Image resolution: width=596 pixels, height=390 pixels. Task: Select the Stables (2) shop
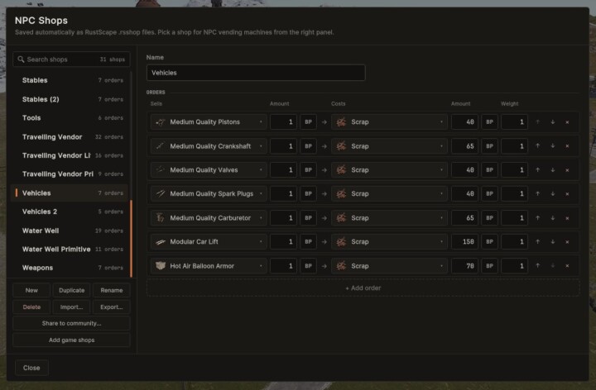pyautogui.click(x=70, y=99)
